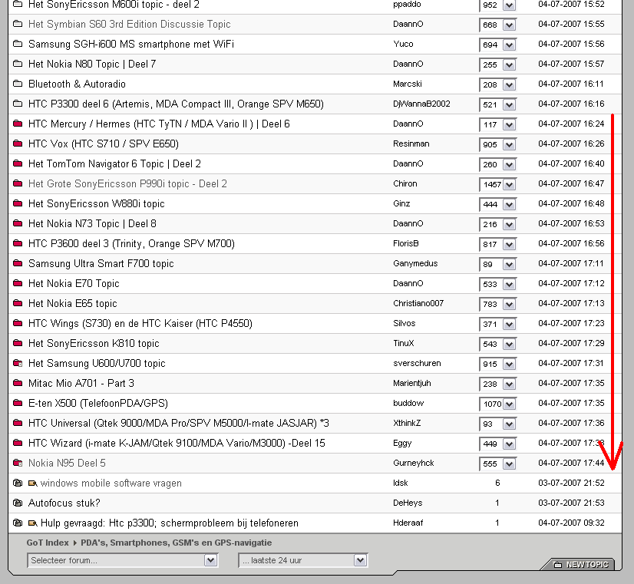Open topic Het Grote SonyEricsson P990i topic - Deel 2
Viewport: 634px width, 584px height.
tap(127, 184)
